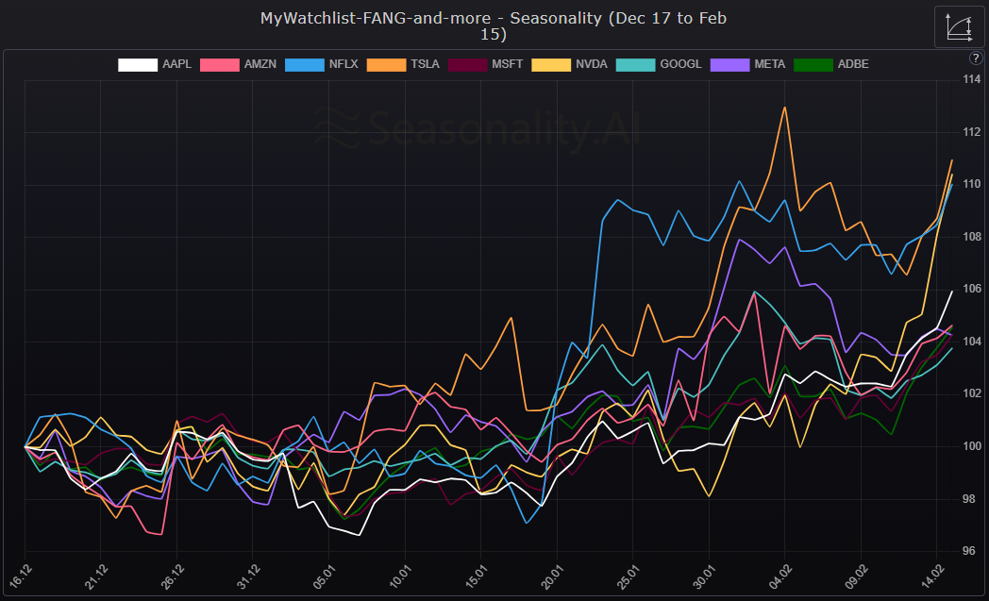Screen dimensions: 989x601
Task: Open the question mark help icon
Action: coord(976,58)
